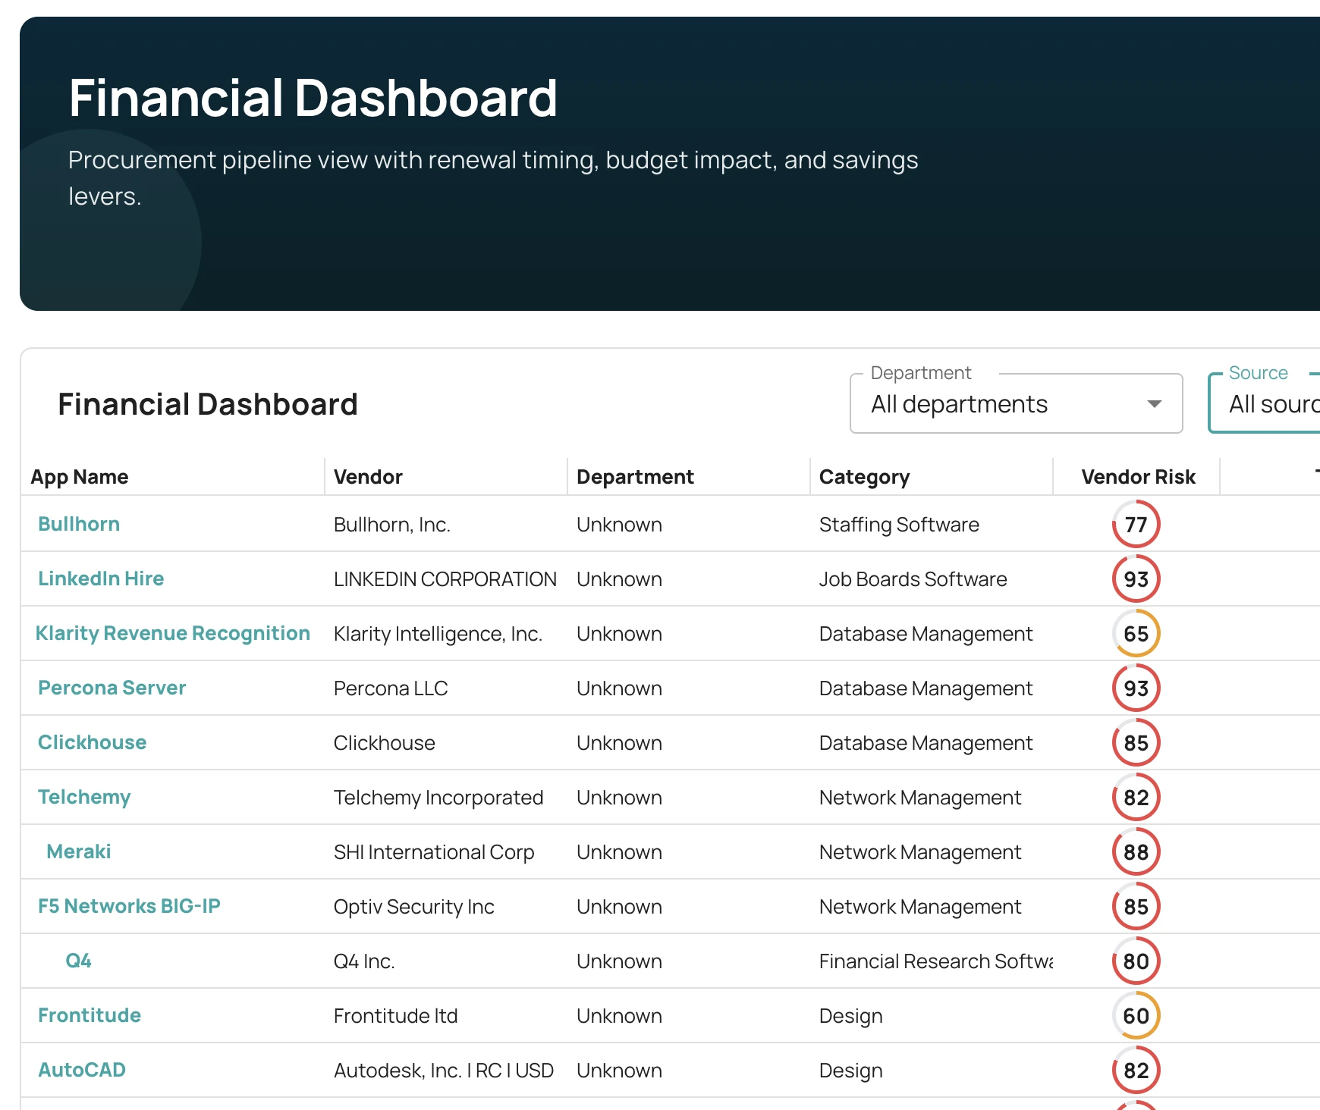Click Q4's risk score 80 gauge
This screenshot has height=1110, width=1320.
[x=1136, y=961]
